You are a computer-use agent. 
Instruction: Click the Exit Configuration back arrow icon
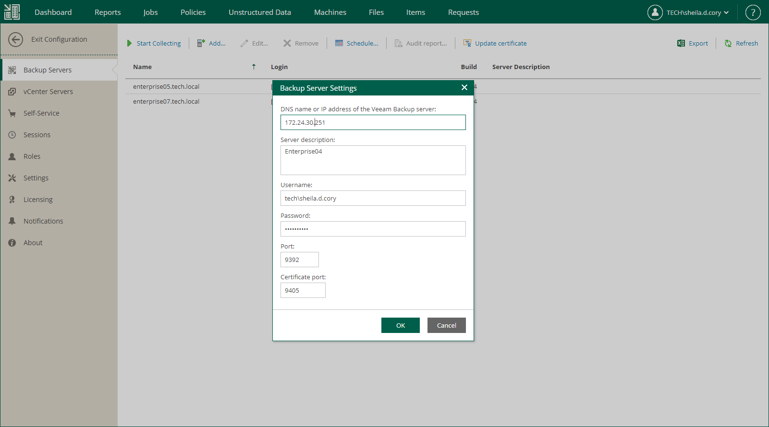click(x=15, y=39)
